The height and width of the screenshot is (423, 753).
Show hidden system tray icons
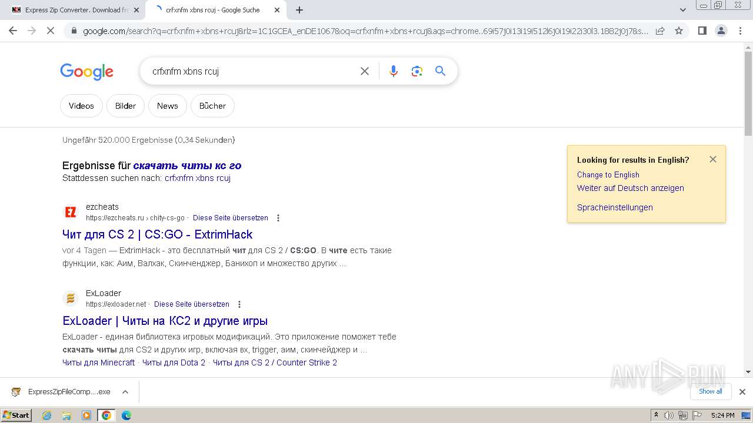point(656,415)
